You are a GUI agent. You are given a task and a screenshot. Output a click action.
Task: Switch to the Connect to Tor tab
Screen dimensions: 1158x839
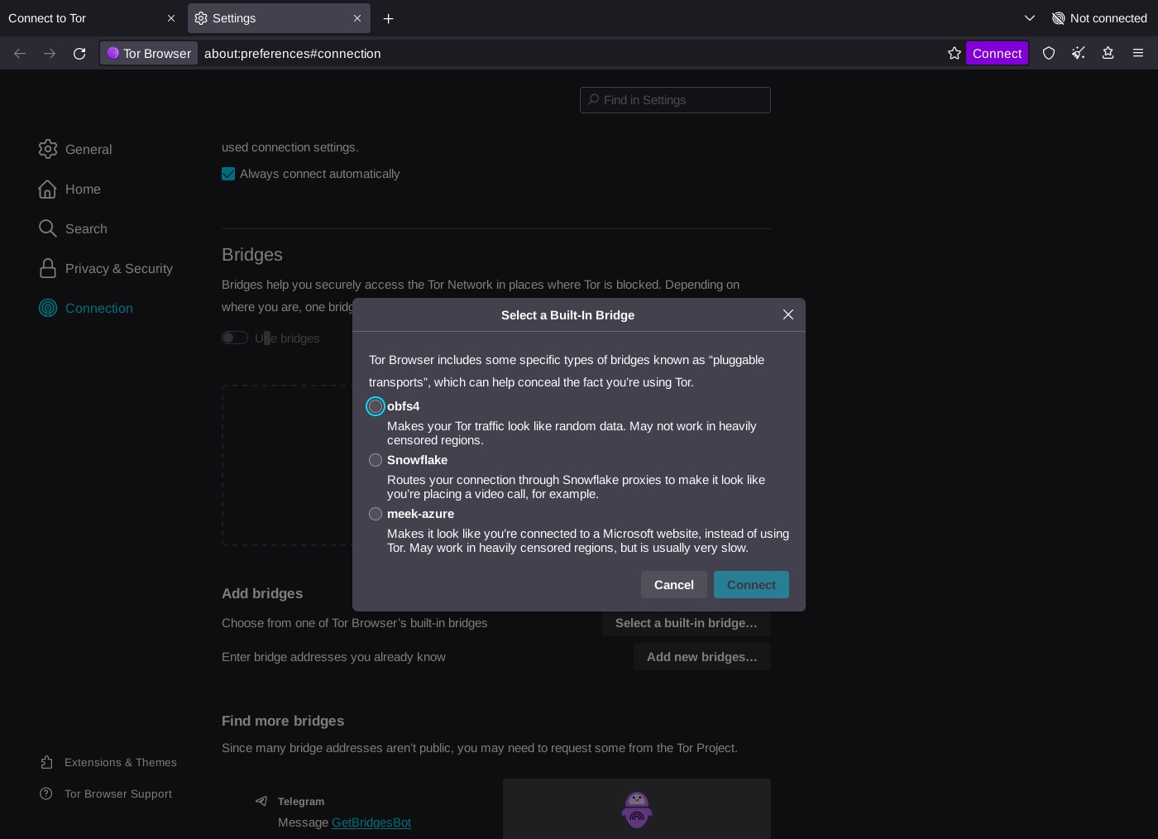[x=93, y=18]
